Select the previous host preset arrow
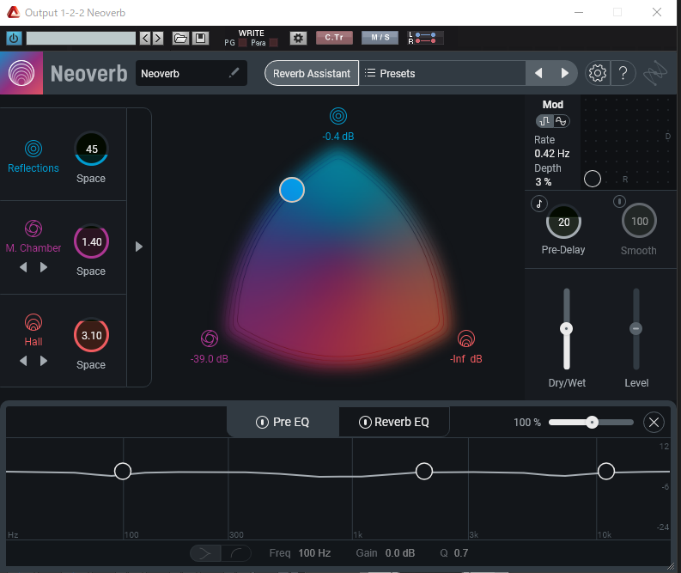The height and width of the screenshot is (573, 681). tap(145, 39)
